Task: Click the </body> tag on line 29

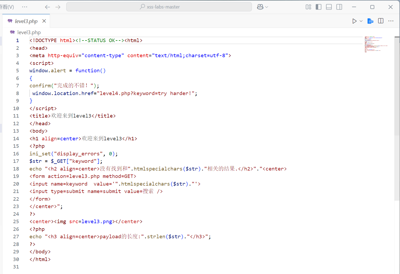Action: [x=40, y=252]
